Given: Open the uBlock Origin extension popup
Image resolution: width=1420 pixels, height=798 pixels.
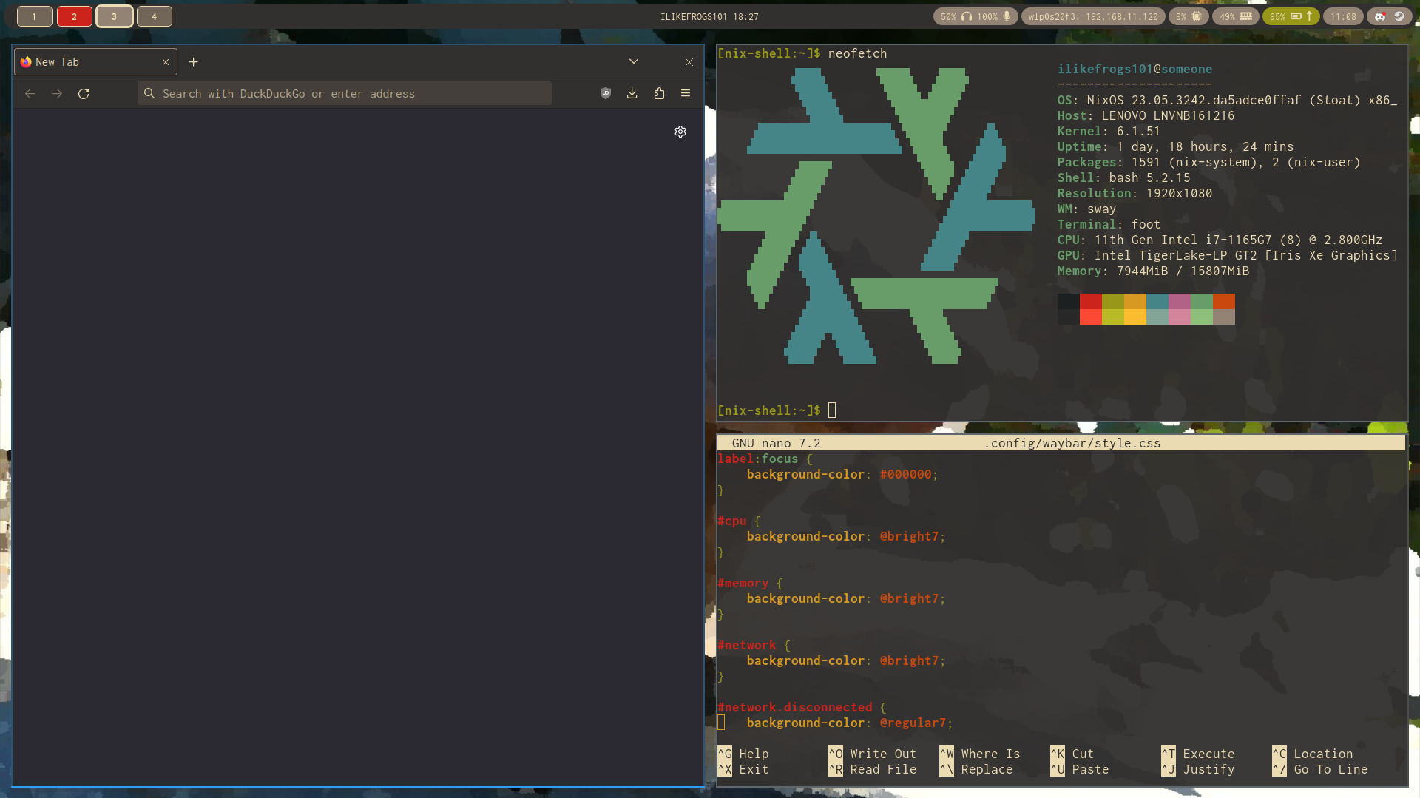Looking at the screenshot, I should (605, 93).
